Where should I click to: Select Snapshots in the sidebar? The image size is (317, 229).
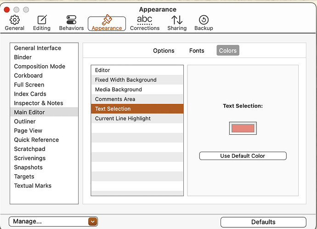[44, 167]
